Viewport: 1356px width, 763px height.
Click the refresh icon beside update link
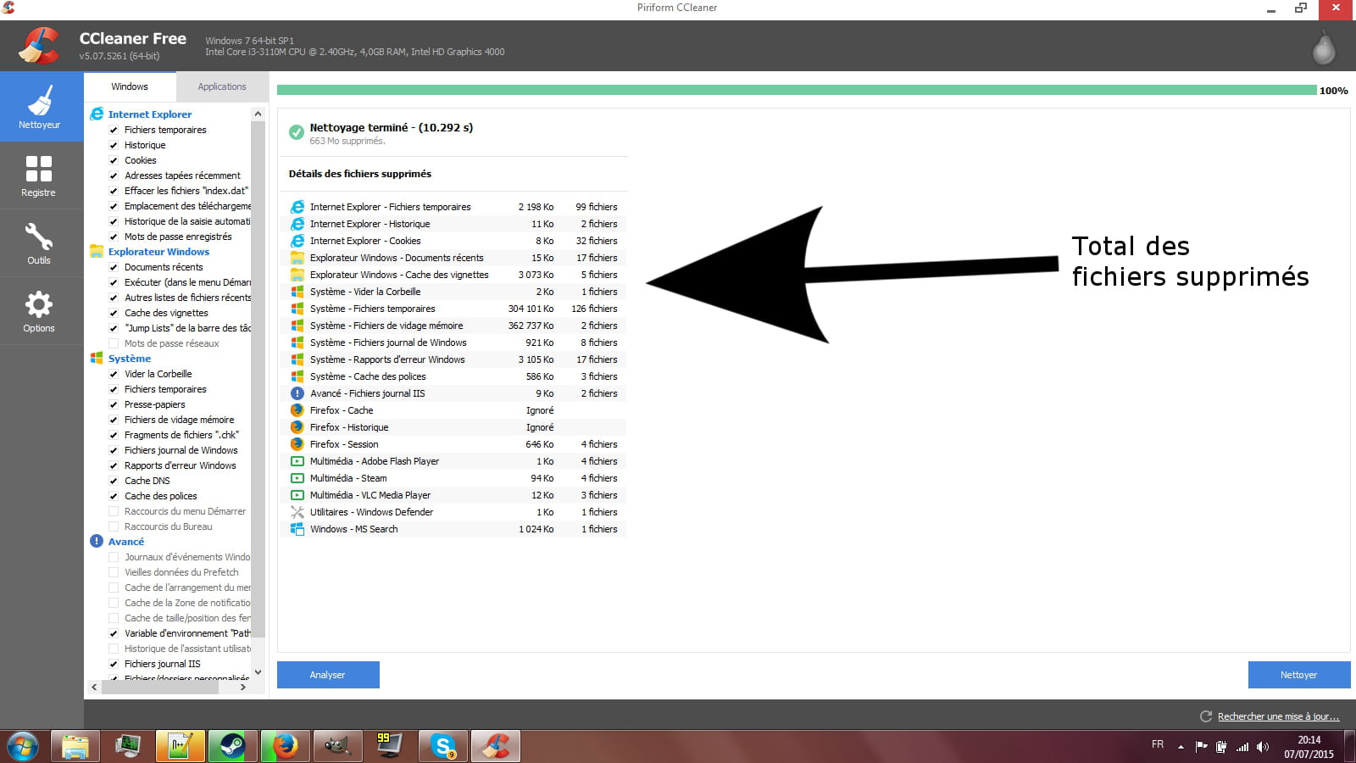click(1205, 716)
